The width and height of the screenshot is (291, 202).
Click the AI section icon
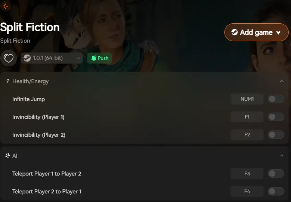tap(8, 156)
